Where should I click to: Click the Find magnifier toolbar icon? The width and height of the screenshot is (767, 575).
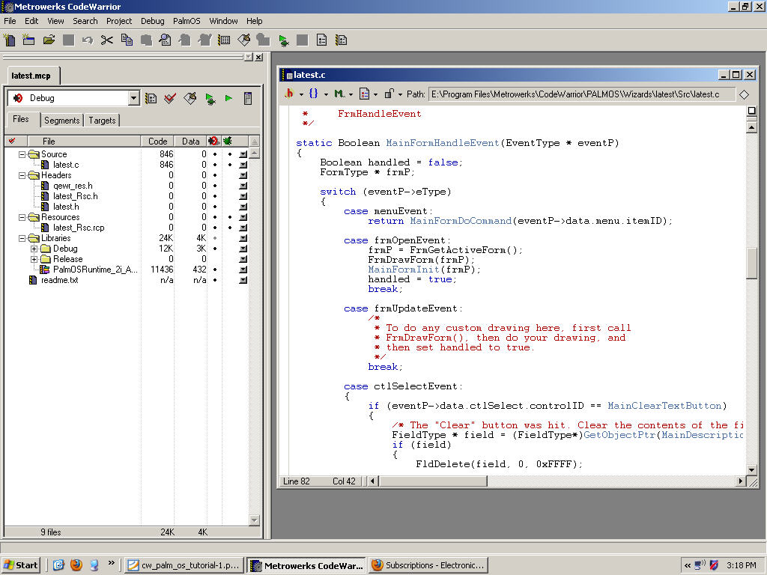(x=166, y=40)
